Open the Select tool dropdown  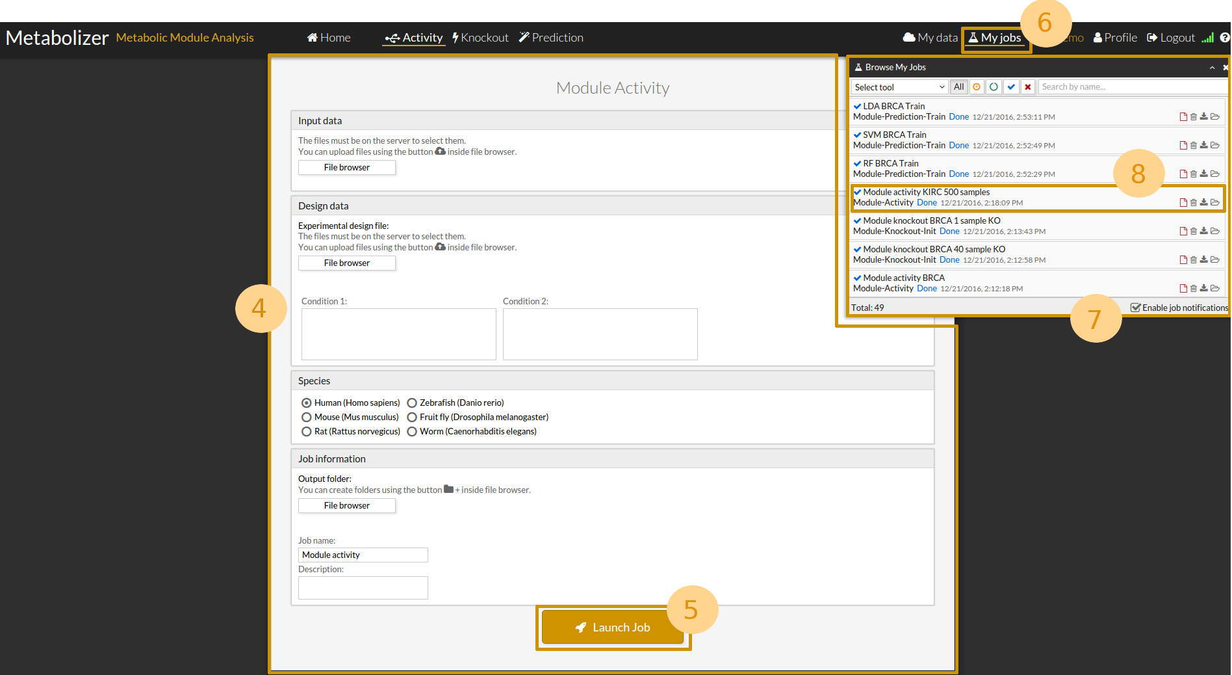coord(899,87)
